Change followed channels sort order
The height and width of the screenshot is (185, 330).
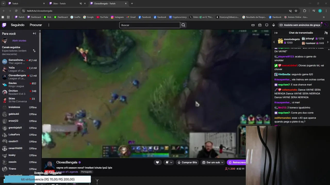pos(34,51)
